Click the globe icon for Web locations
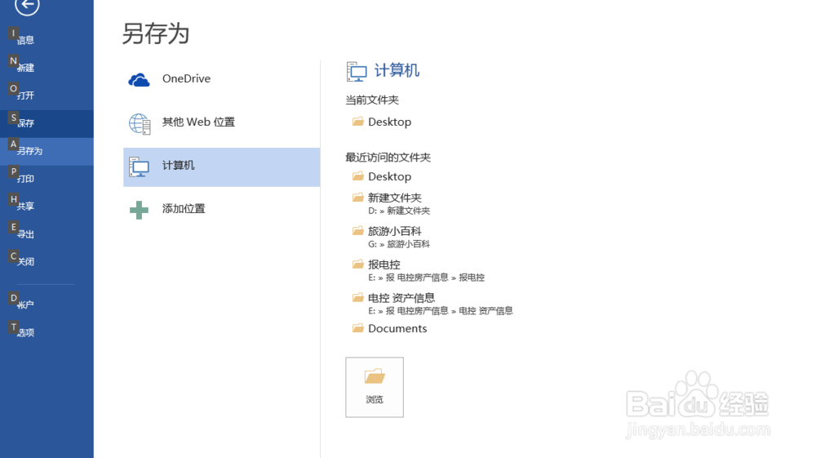 pyautogui.click(x=140, y=124)
